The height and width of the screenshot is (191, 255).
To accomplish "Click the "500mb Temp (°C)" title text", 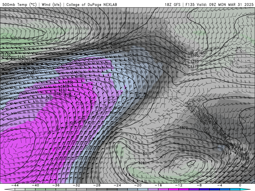I will [x=19, y=4].
